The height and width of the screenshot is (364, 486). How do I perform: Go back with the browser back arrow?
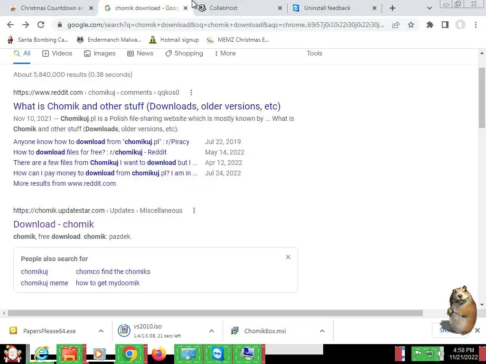10,25
